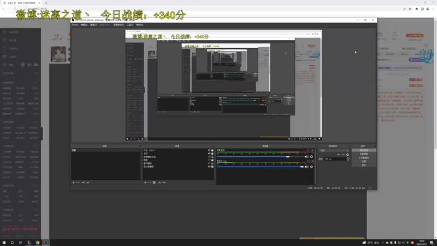
Task: Open the OBS 编辑 menu
Action: click(x=84, y=25)
